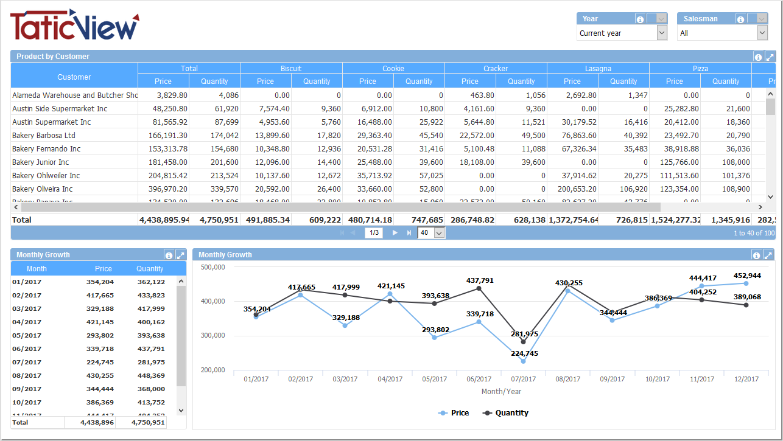Sort by the Customer column header
This screenshot has height=441, width=783.
pyautogui.click(x=74, y=77)
